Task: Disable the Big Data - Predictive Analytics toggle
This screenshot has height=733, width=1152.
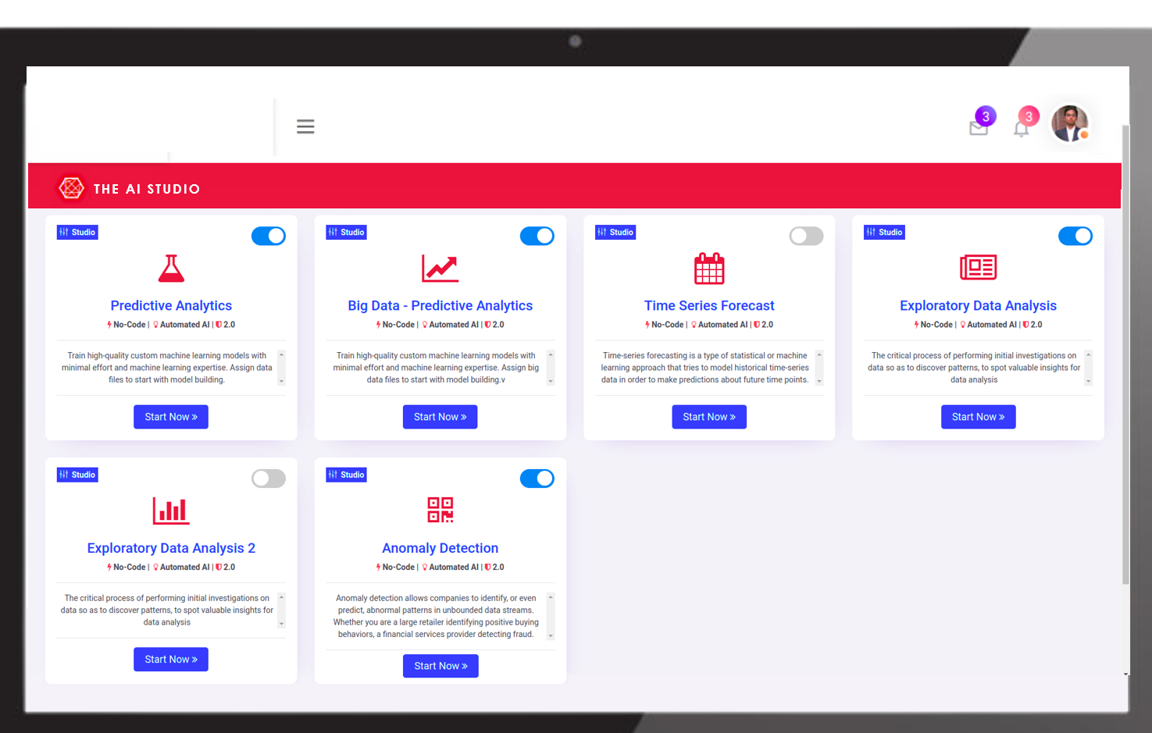Action: pos(537,236)
